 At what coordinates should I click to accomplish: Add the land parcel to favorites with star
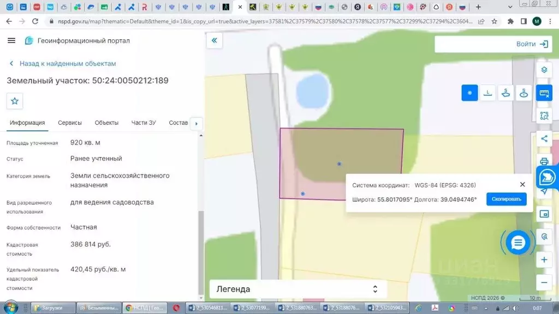15,101
